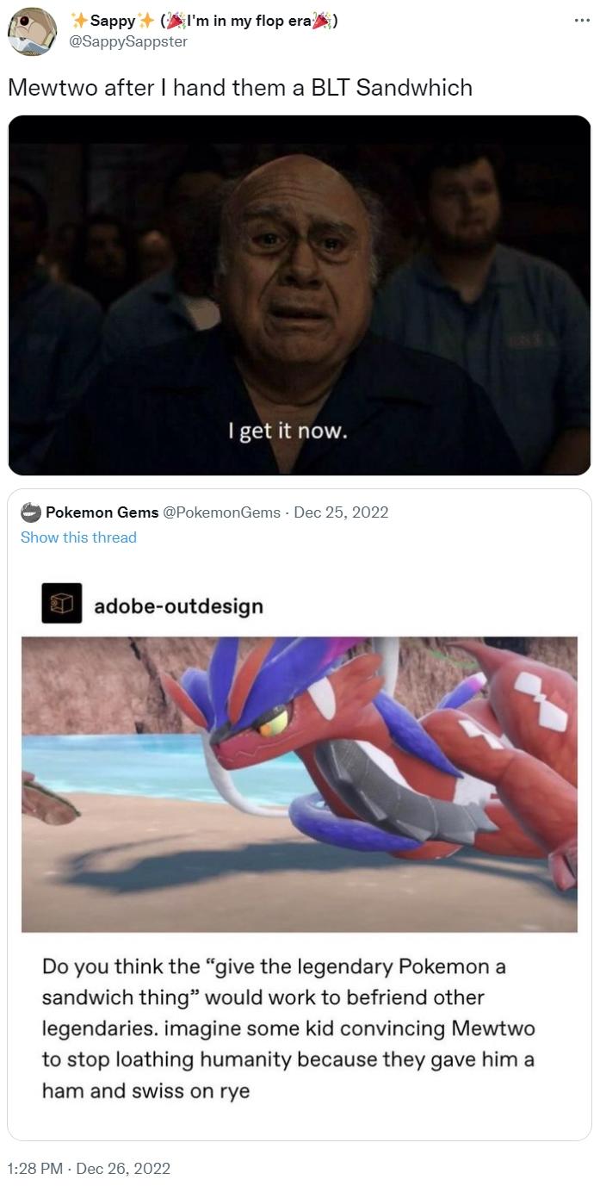Screen dimensions: 600x1186
Task: Click the Dec 25, 2022 quoted date
Action: coord(341,512)
